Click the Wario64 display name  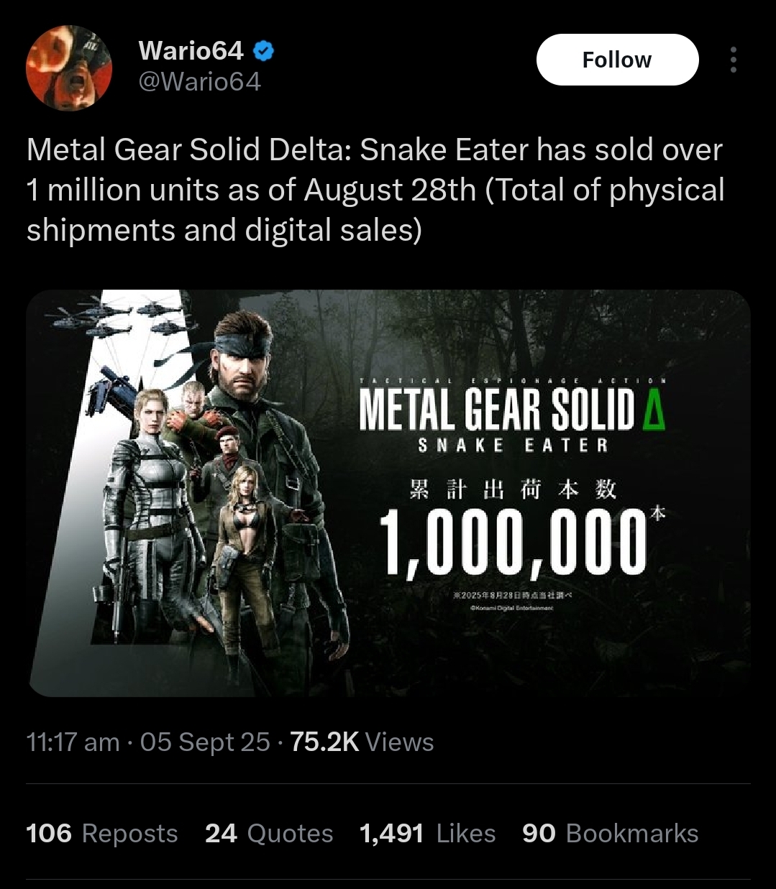(191, 51)
